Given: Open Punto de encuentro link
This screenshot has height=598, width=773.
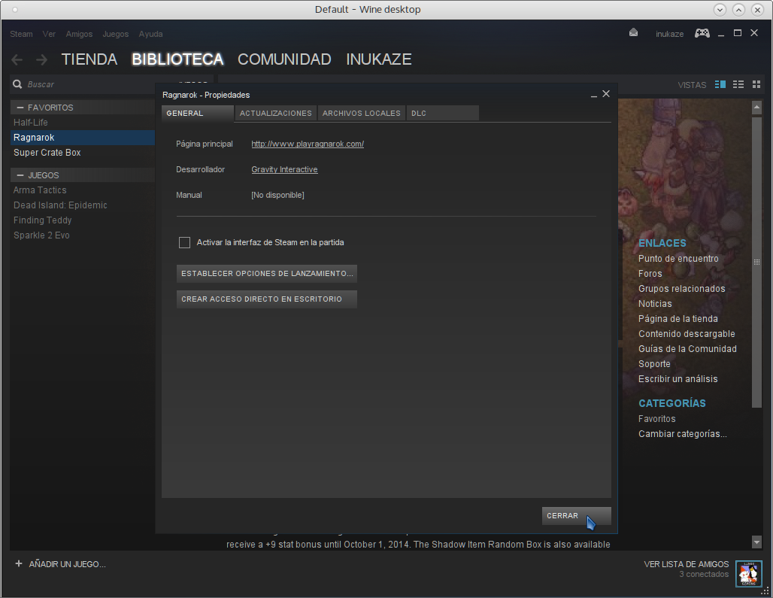Looking at the screenshot, I should point(678,258).
